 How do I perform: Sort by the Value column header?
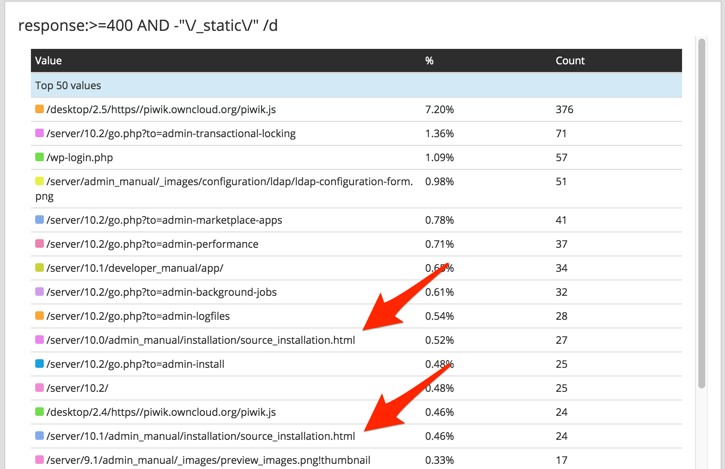[49, 60]
